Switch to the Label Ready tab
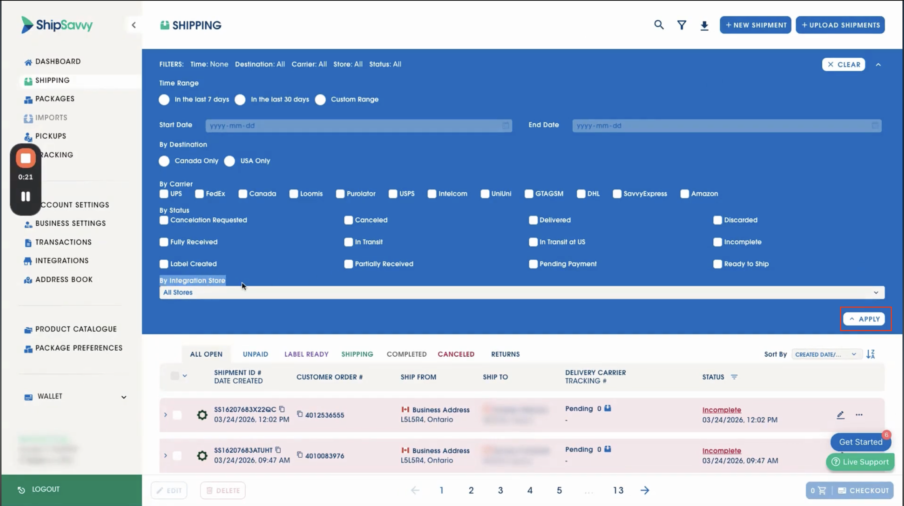Image resolution: width=904 pixels, height=506 pixels. tap(306, 354)
